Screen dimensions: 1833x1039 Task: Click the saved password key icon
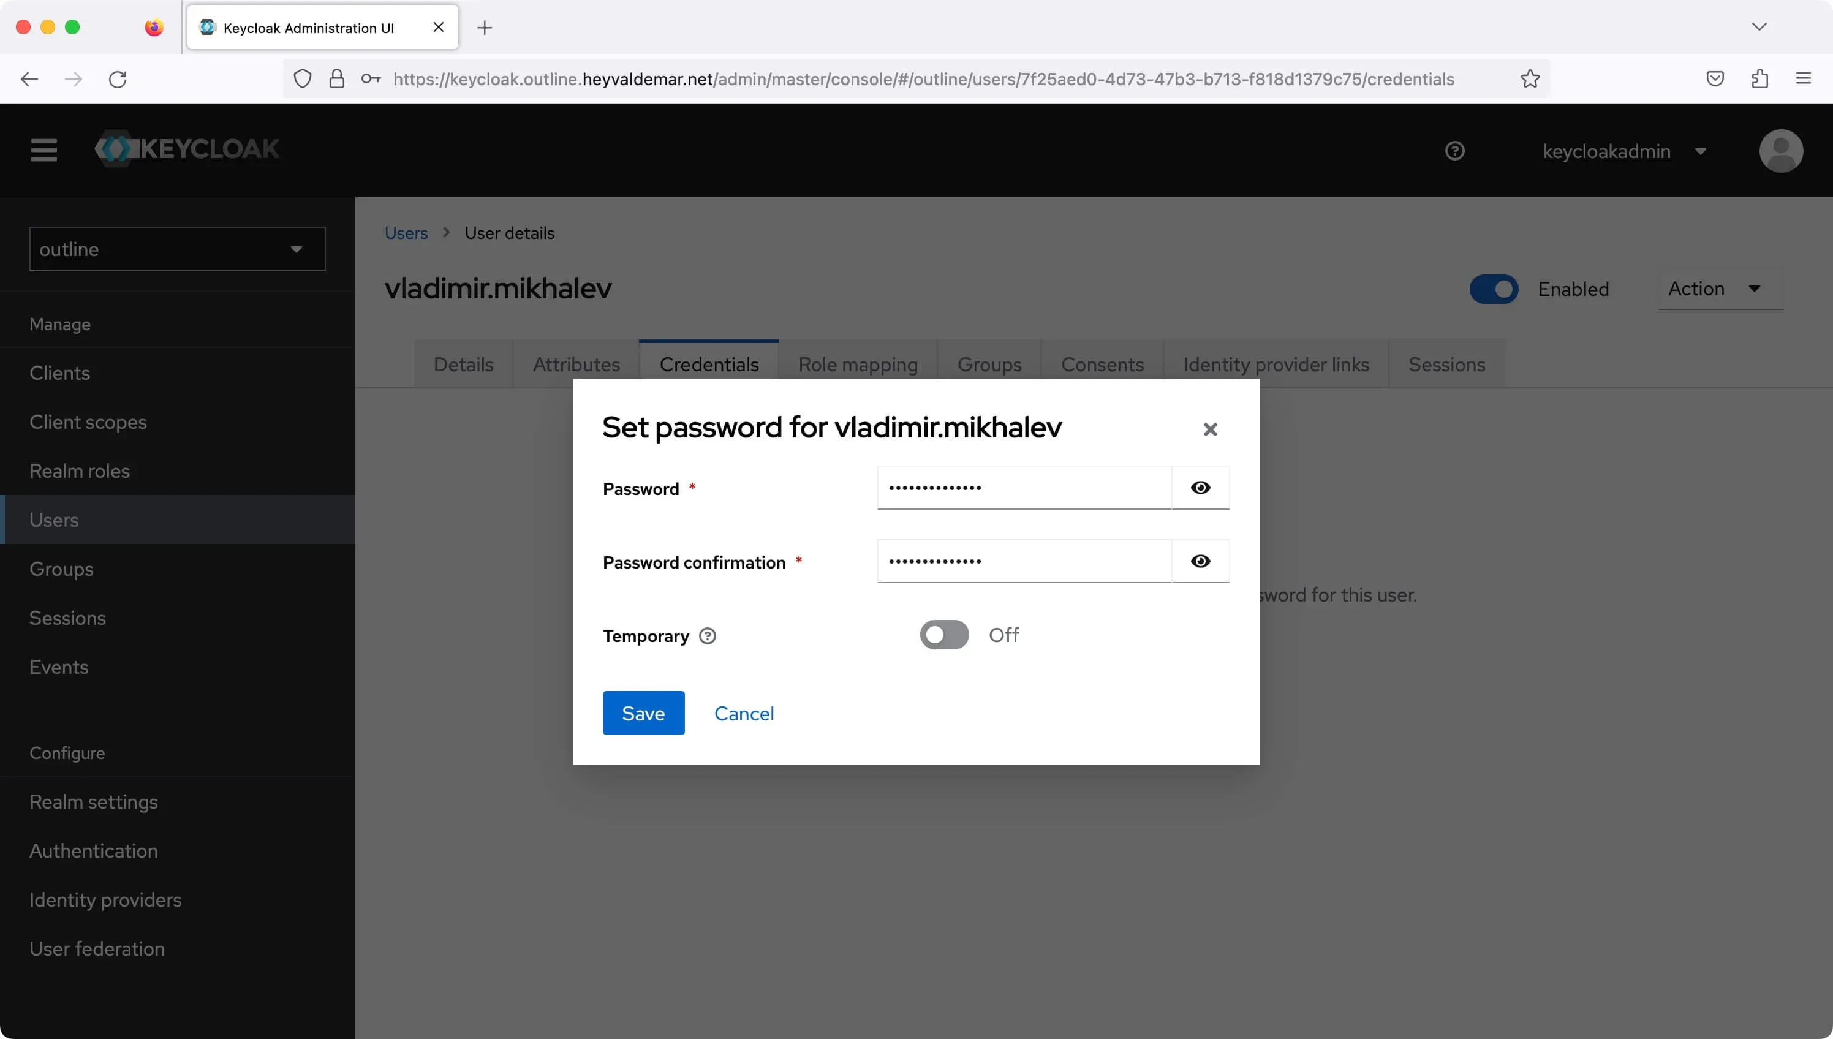[370, 78]
